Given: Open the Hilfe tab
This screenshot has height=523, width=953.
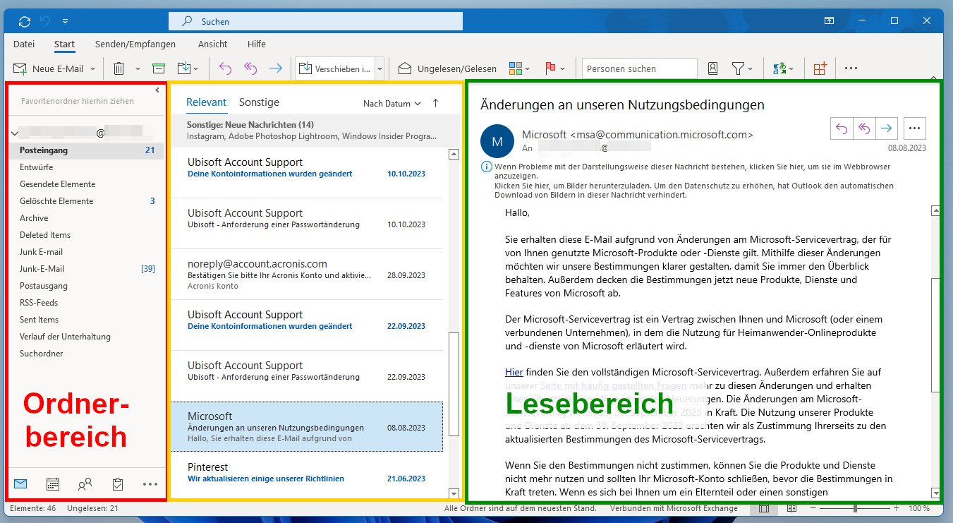Looking at the screenshot, I should tap(257, 44).
